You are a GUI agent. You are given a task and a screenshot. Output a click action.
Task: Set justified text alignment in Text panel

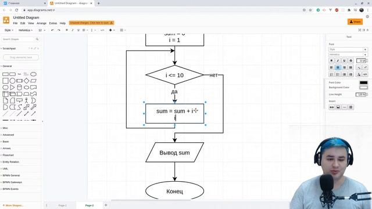pyautogui.click(x=351, y=67)
